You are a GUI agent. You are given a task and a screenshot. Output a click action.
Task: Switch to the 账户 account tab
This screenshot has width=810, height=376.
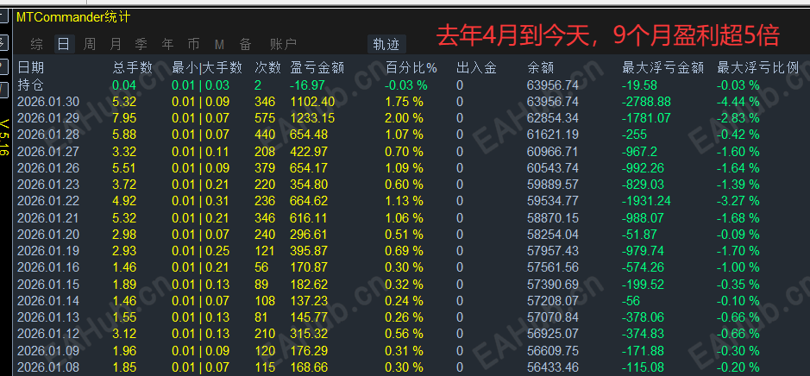pos(284,45)
